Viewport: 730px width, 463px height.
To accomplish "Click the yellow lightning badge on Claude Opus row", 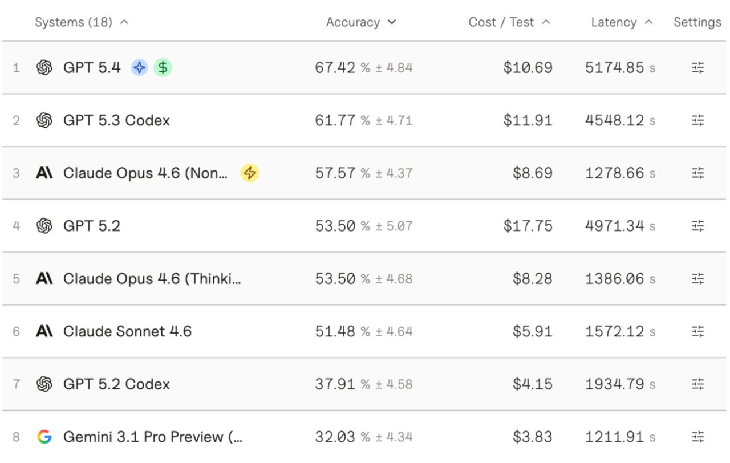I will click(249, 173).
